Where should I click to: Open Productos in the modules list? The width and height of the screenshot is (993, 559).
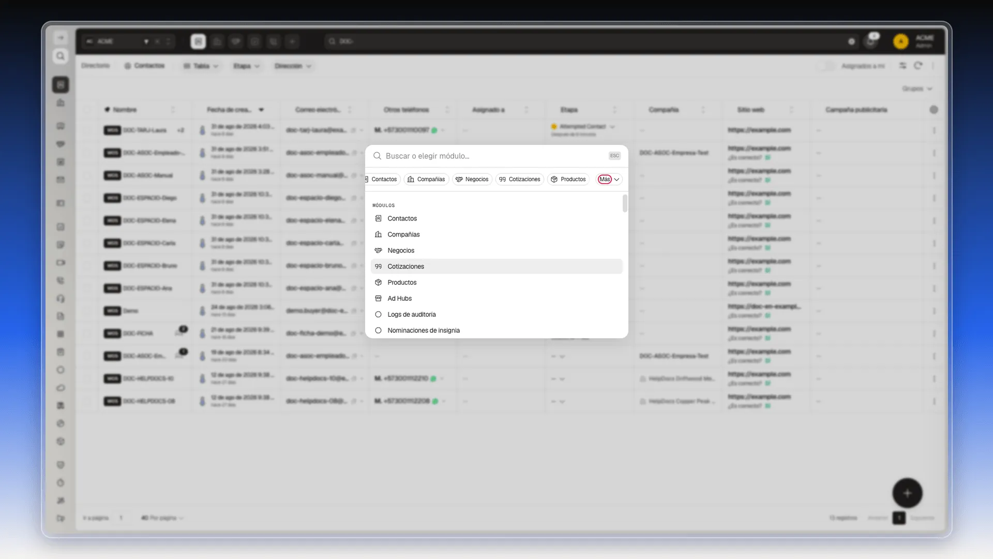tap(496, 283)
